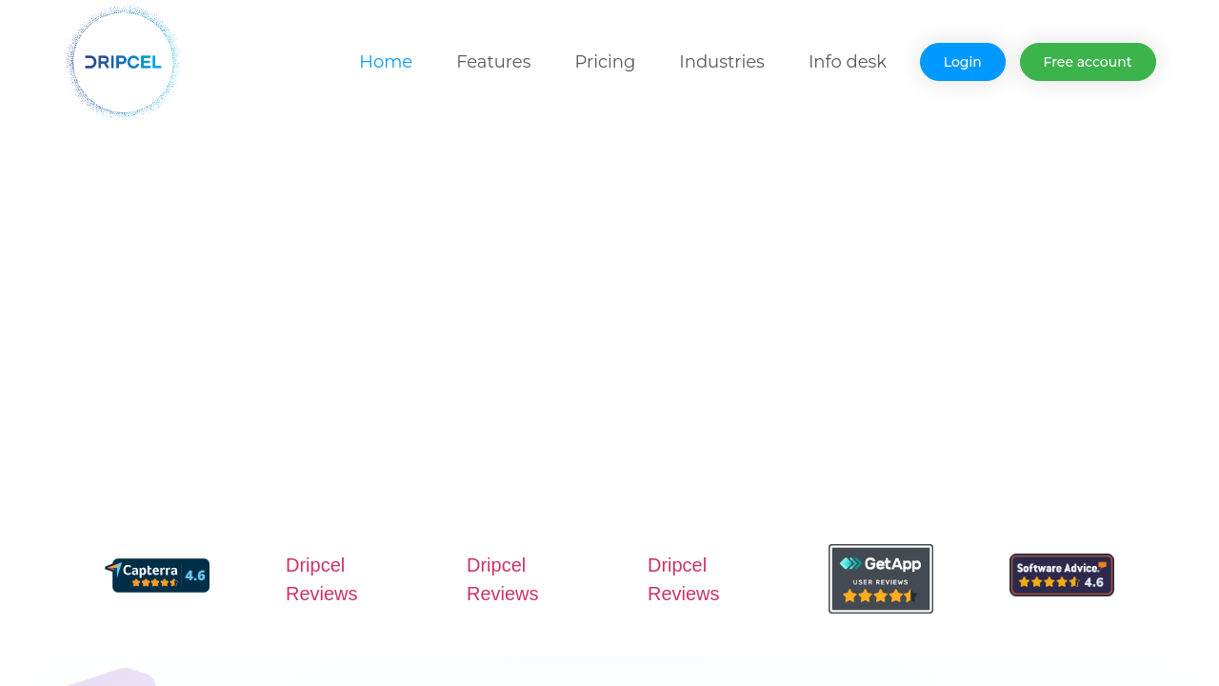Open the GetApp user reviews badge
This screenshot has height=686, width=1219.
coord(881,578)
